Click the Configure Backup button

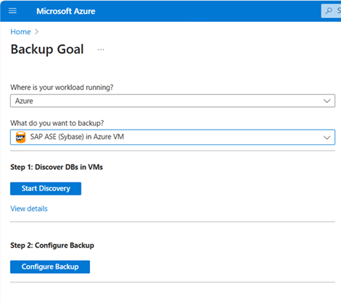click(x=50, y=267)
